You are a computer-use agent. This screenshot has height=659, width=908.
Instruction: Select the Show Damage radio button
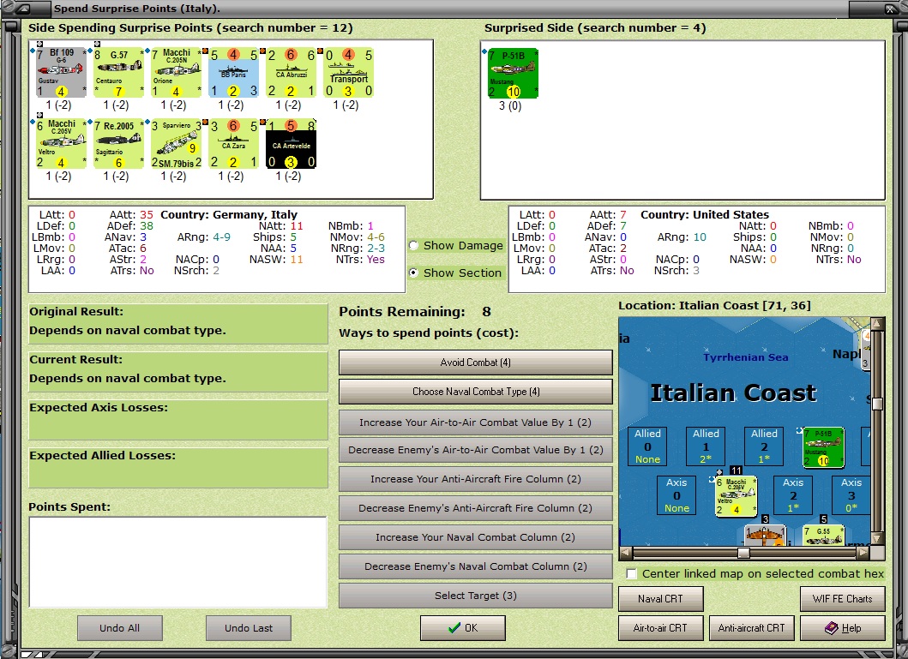[x=413, y=245]
